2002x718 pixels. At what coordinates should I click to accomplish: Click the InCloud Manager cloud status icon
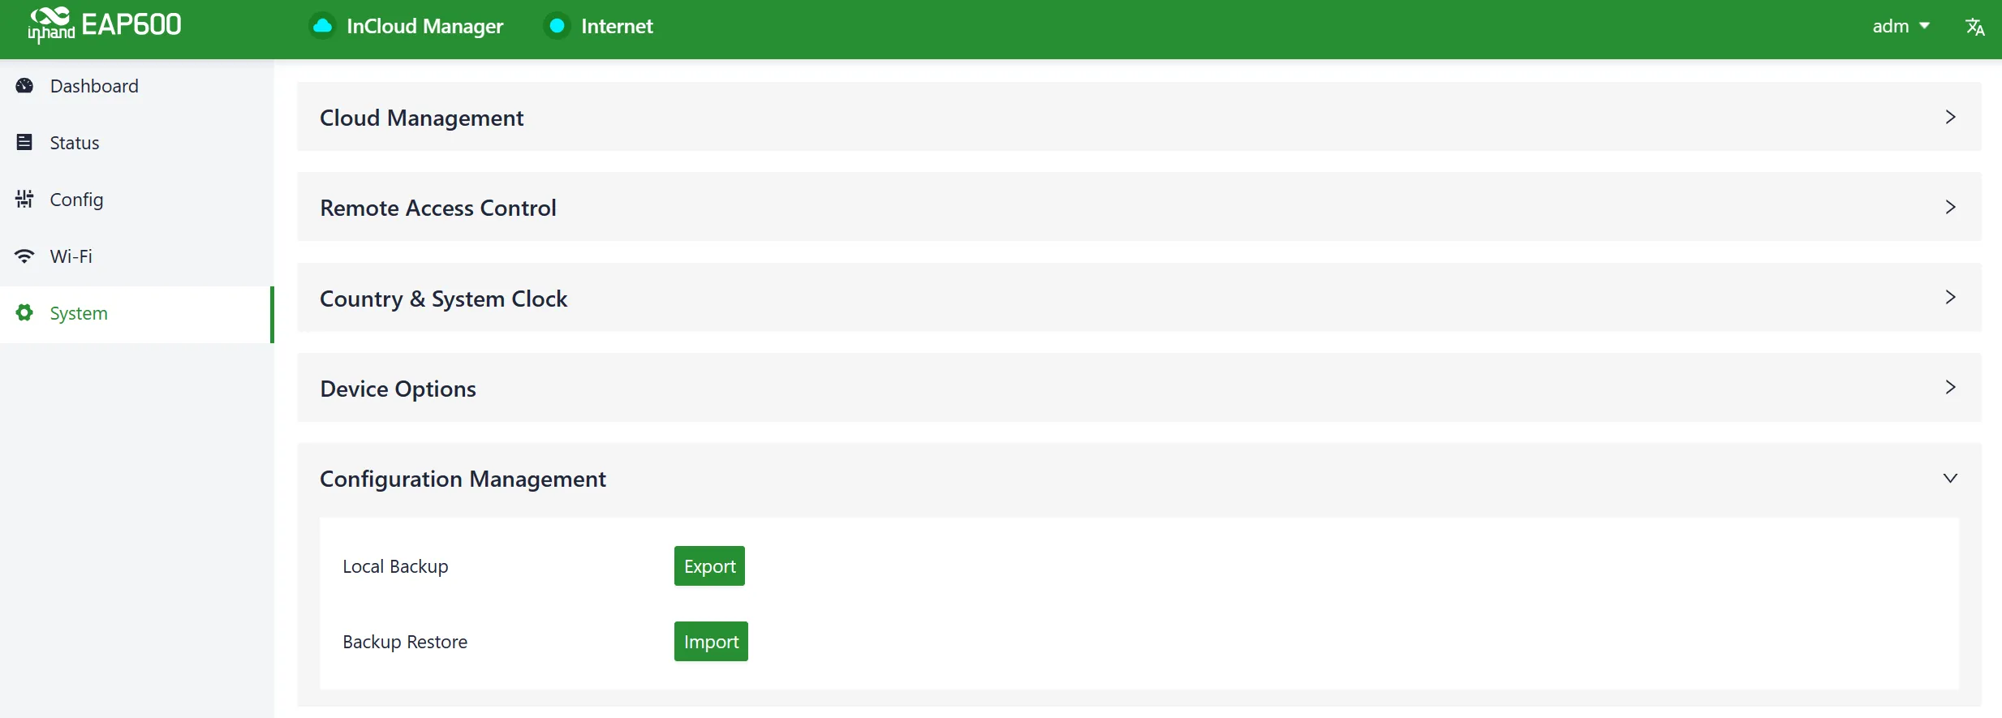pos(322,26)
